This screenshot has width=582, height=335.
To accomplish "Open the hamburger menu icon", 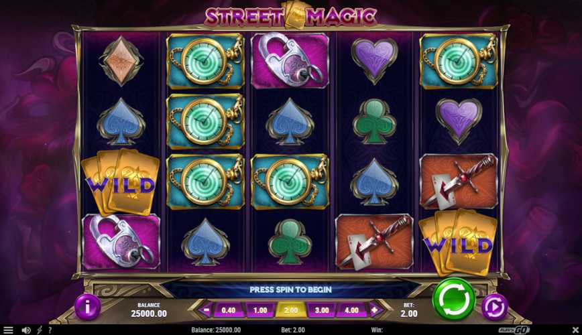I will click(8, 330).
